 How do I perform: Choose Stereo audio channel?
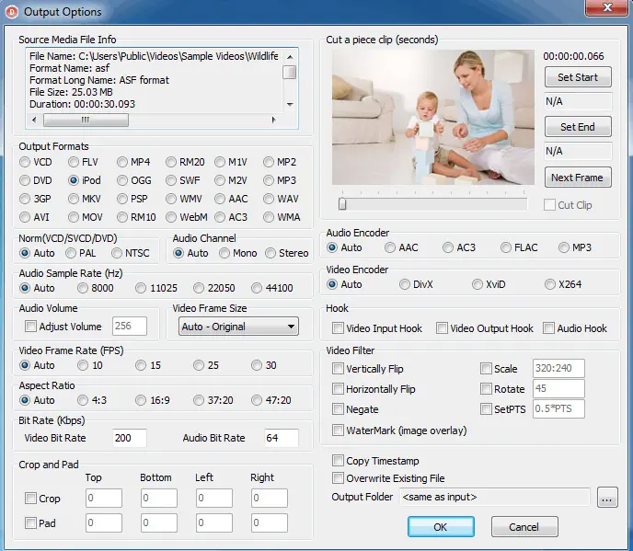click(270, 253)
